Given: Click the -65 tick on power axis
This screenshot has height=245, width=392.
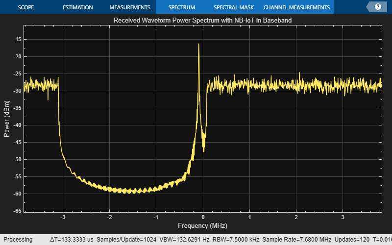Looking at the screenshot, I should [17, 211].
